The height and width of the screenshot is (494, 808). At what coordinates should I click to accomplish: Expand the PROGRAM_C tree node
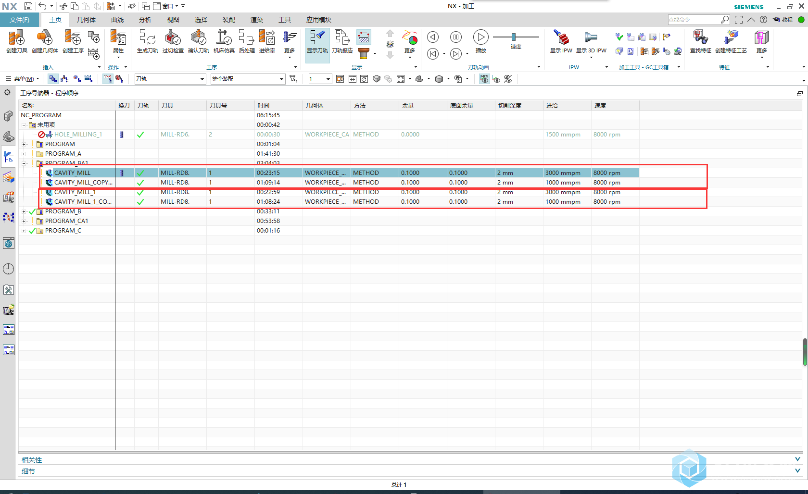(x=24, y=231)
